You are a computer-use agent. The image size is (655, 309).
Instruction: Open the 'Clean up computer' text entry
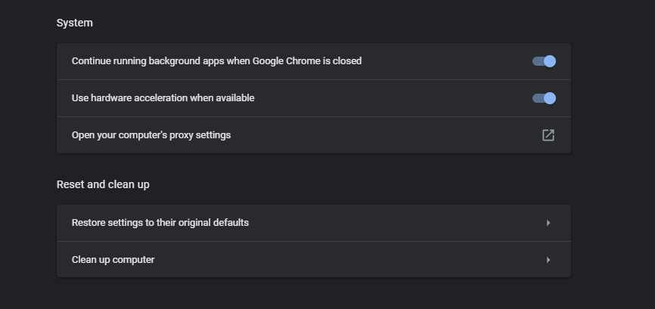[x=113, y=260]
